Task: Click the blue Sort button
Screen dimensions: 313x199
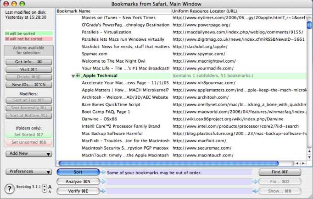Action: point(78,172)
